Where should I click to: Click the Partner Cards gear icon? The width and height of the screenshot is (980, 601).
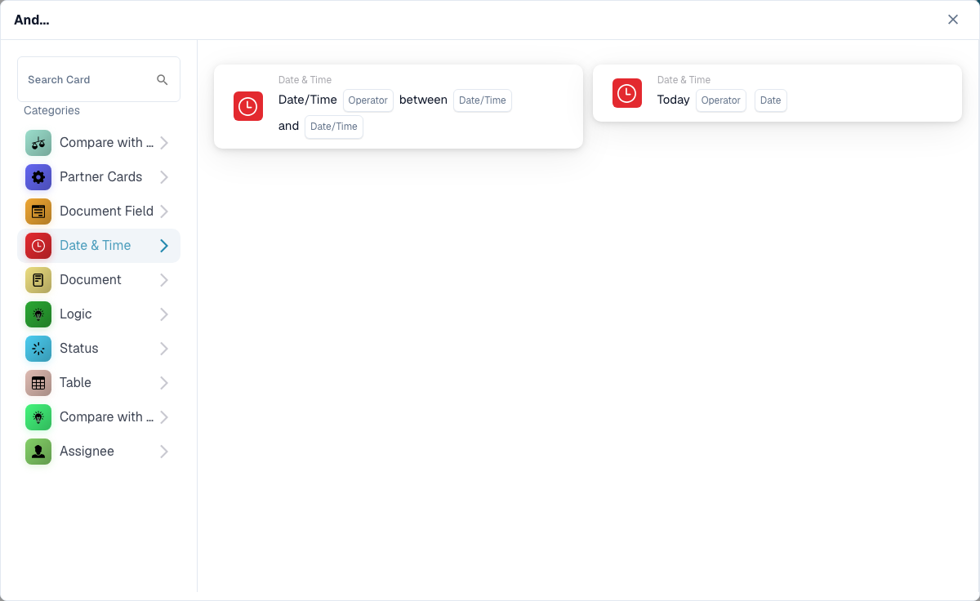38,177
